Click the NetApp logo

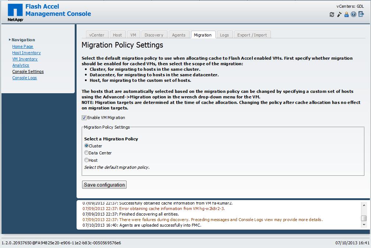[x=15, y=13]
